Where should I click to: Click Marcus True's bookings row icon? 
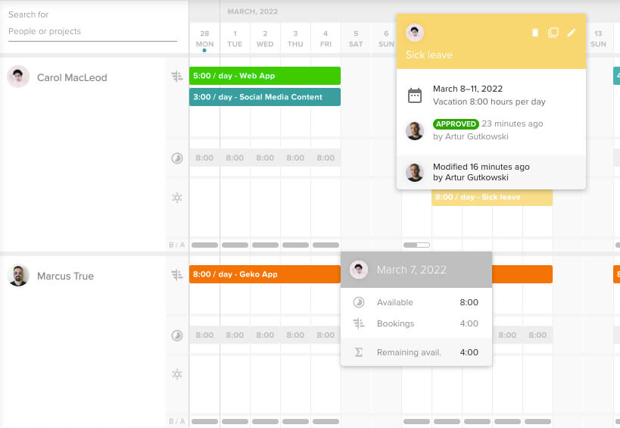[177, 275]
